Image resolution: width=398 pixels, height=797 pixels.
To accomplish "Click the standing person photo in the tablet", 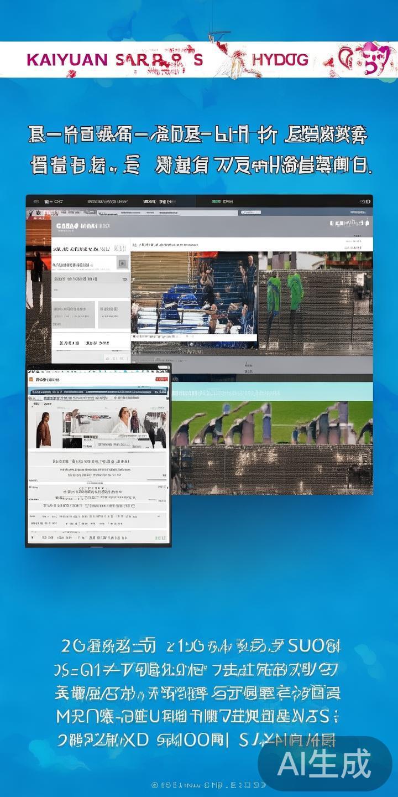I will click(44, 429).
